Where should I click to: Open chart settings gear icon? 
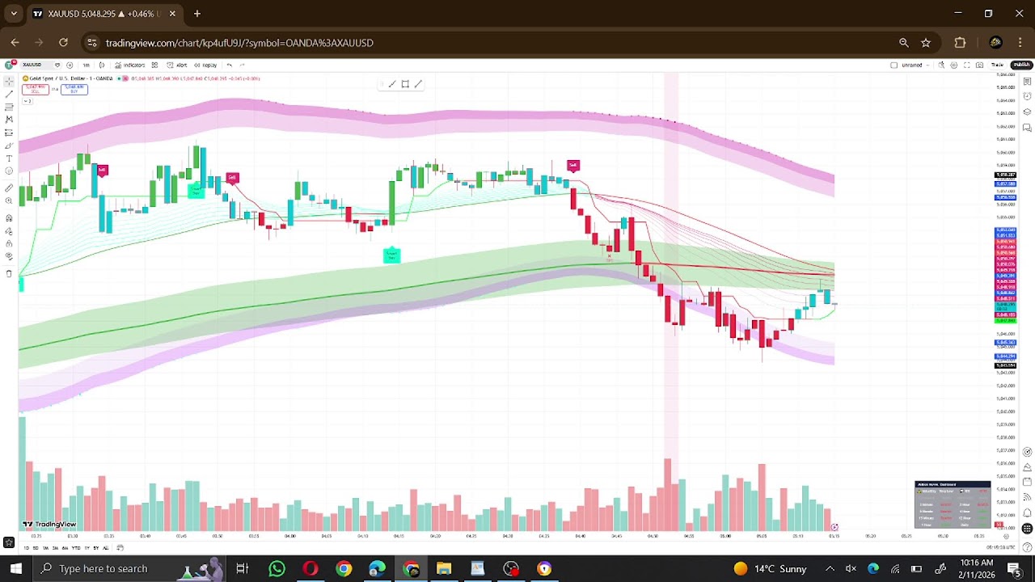954,65
